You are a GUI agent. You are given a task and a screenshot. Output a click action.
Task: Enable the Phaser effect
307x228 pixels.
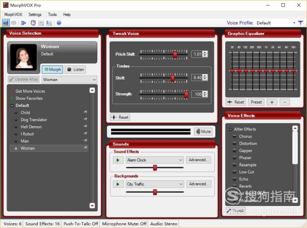[234, 157]
